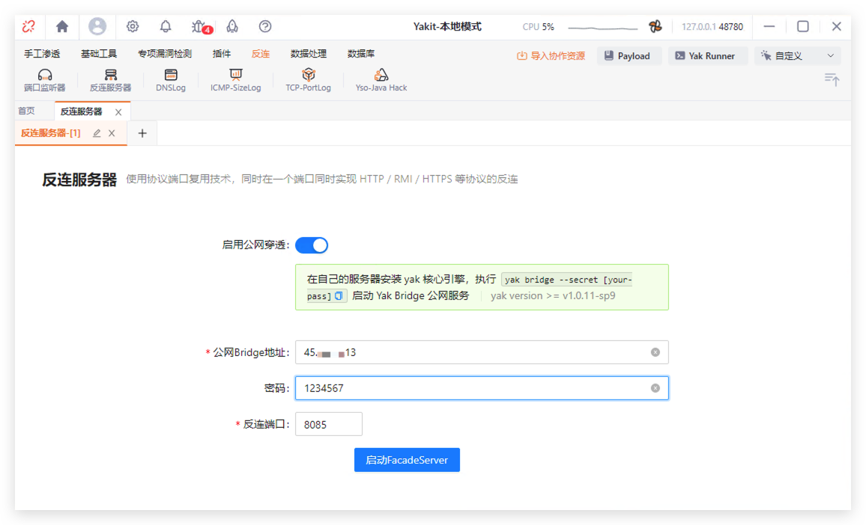Open the Yak Runner button
This screenshot has width=866, height=525.
pyautogui.click(x=704, y=56)
